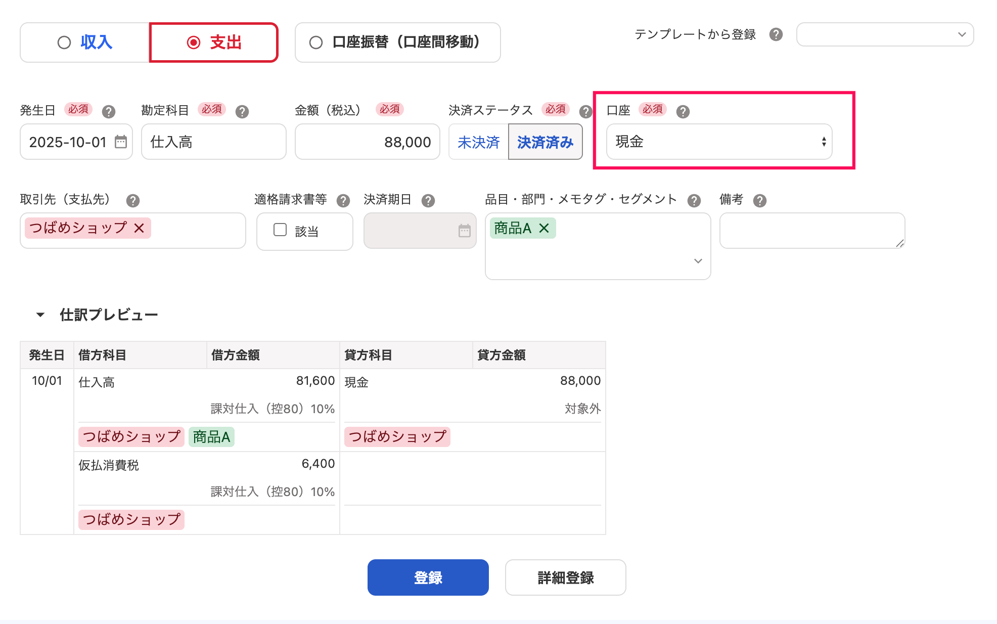
Task: Click 対象外 text in credit column
Action: coord(583,409)
